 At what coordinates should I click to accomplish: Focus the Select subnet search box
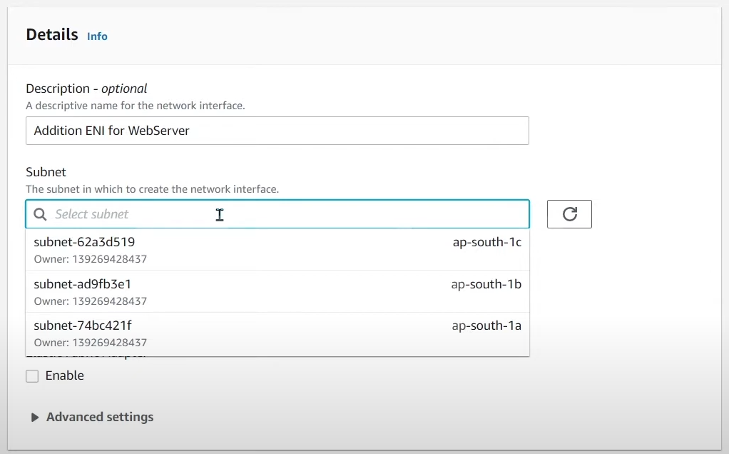285,214
